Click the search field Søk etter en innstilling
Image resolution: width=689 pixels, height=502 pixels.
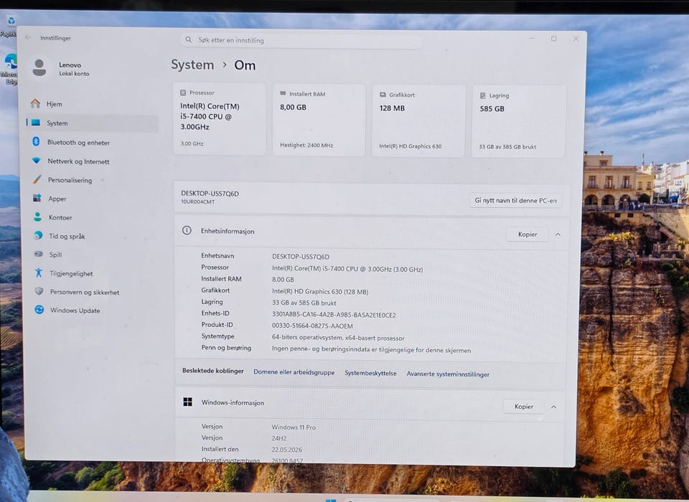301,40
